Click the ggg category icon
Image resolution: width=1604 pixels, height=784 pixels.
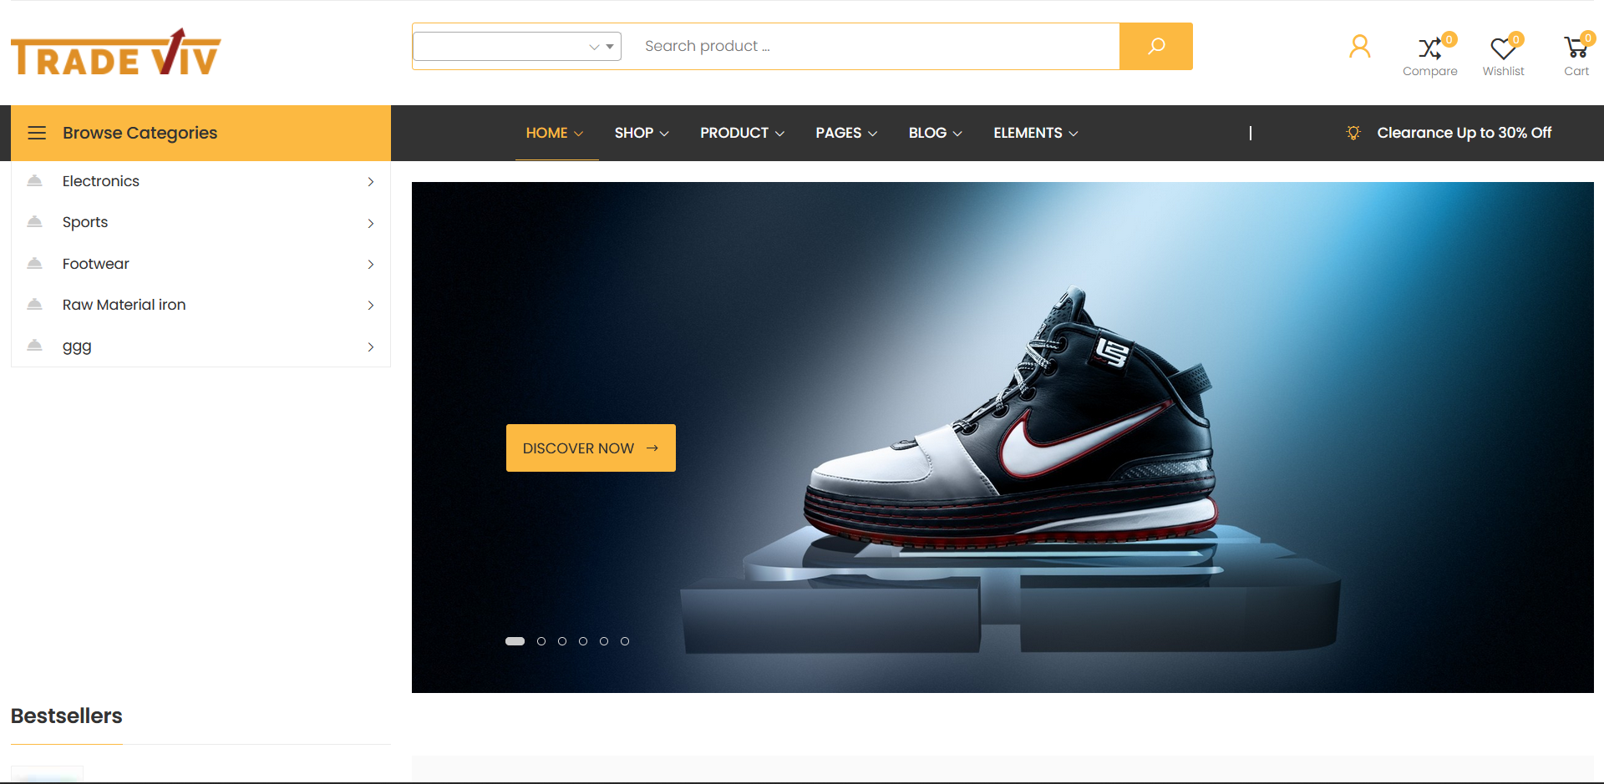34,346
